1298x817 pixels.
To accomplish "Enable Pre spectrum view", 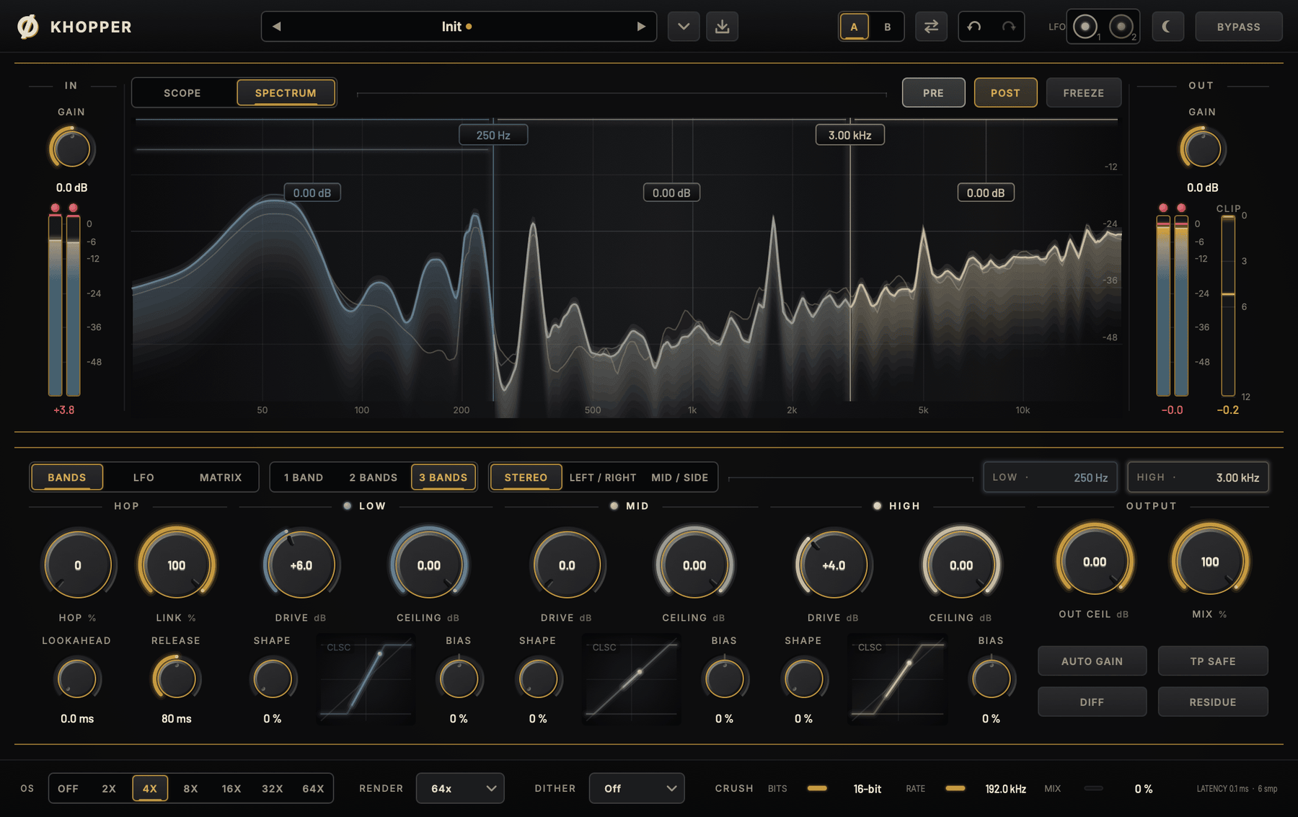I will point(933,93).
